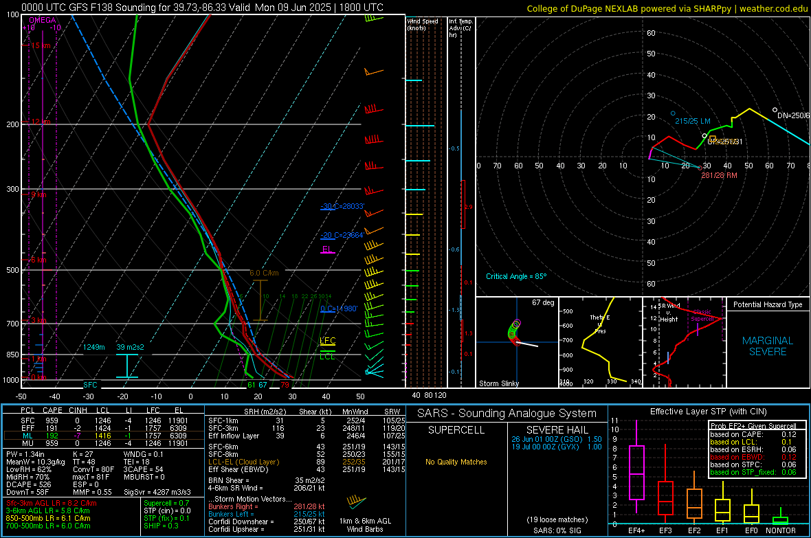Select the 15 km height marker
The image size is (811, 538).
[41, 45]
